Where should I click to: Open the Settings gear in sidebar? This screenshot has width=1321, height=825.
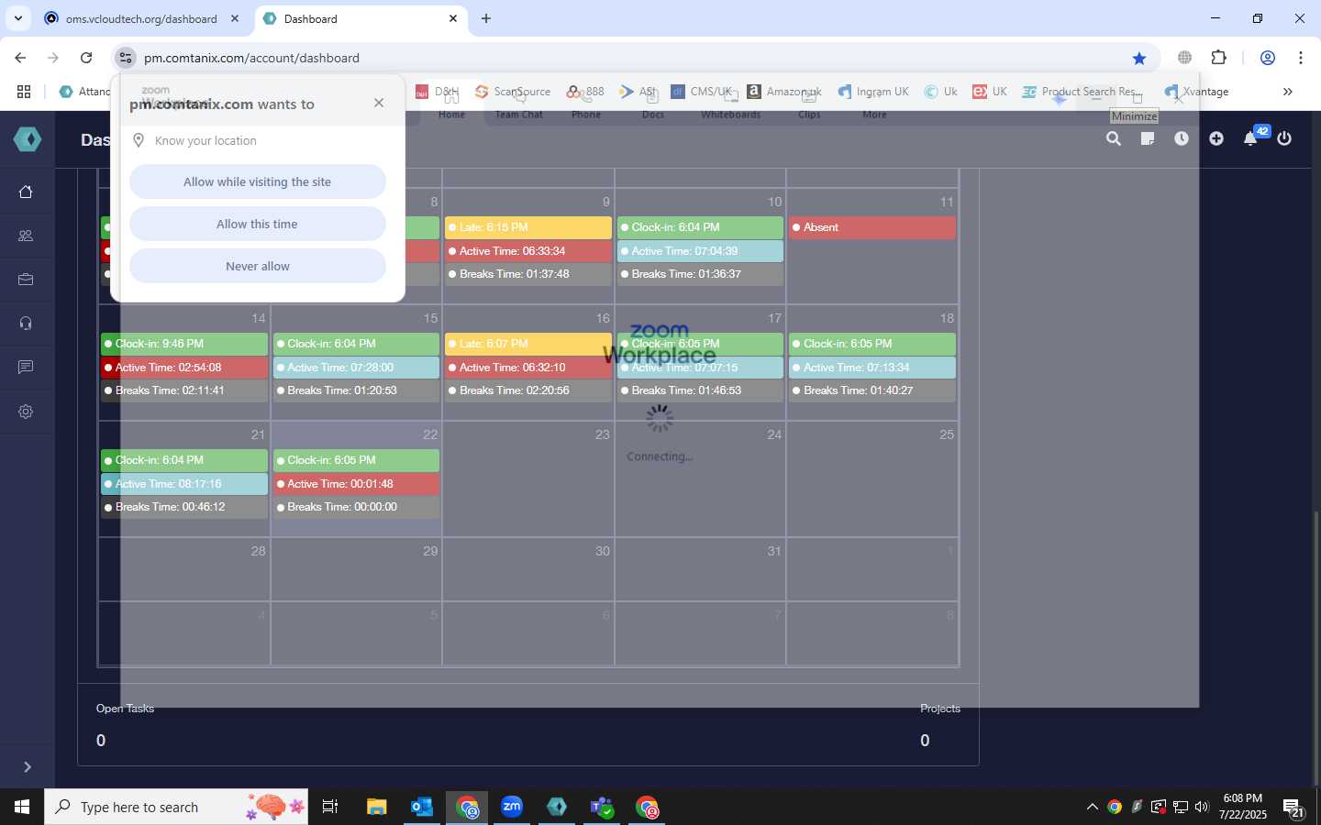(x=26, y=412)
